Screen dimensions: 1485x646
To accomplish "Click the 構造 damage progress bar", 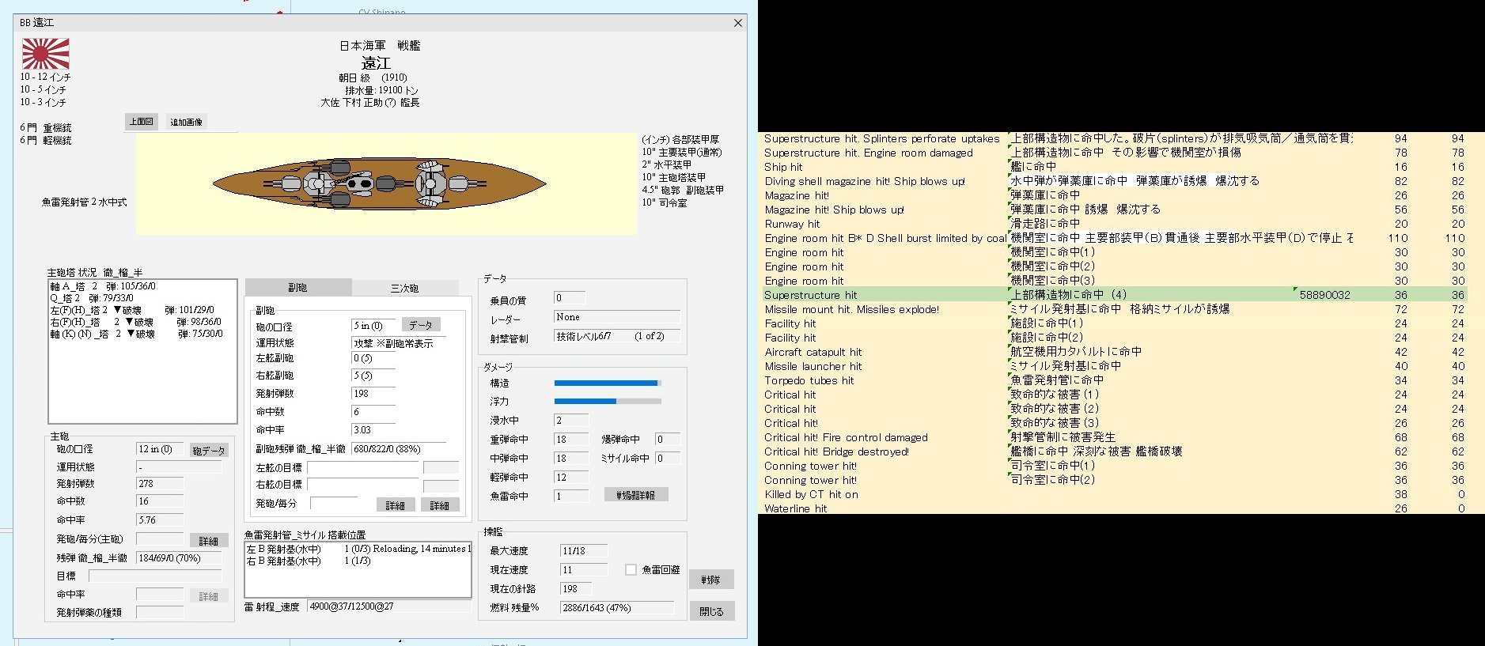I will (x=607, y=383).
